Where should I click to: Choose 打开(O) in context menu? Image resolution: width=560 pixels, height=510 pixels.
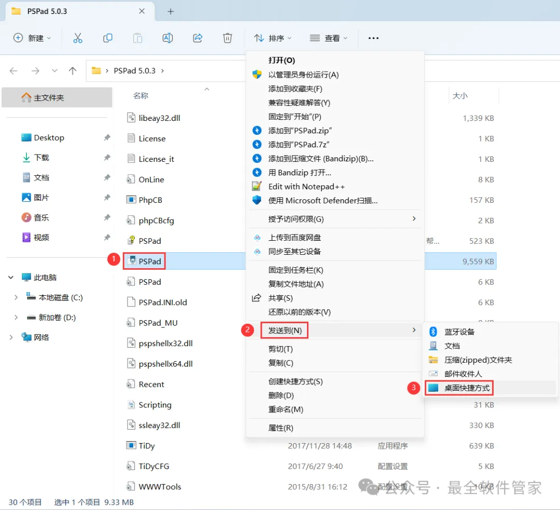tap(335, 60)
